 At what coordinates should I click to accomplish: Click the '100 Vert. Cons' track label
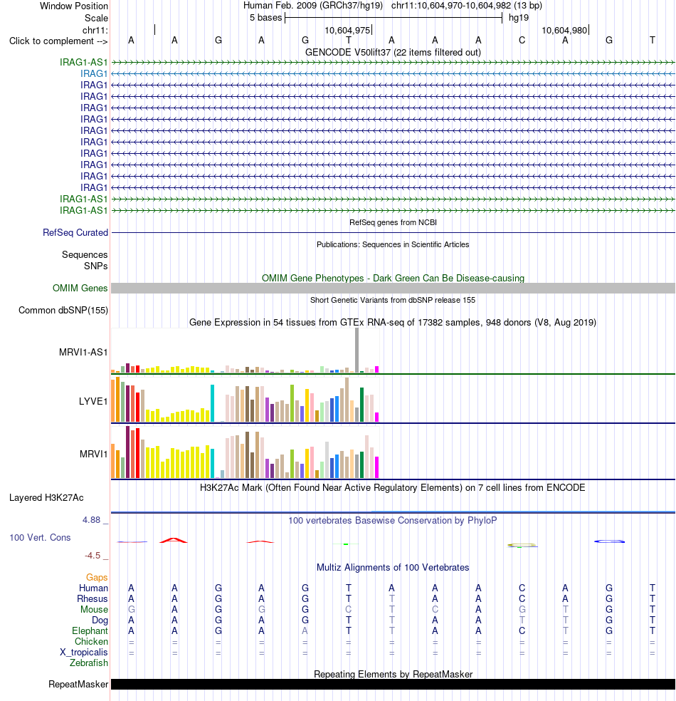40,537
